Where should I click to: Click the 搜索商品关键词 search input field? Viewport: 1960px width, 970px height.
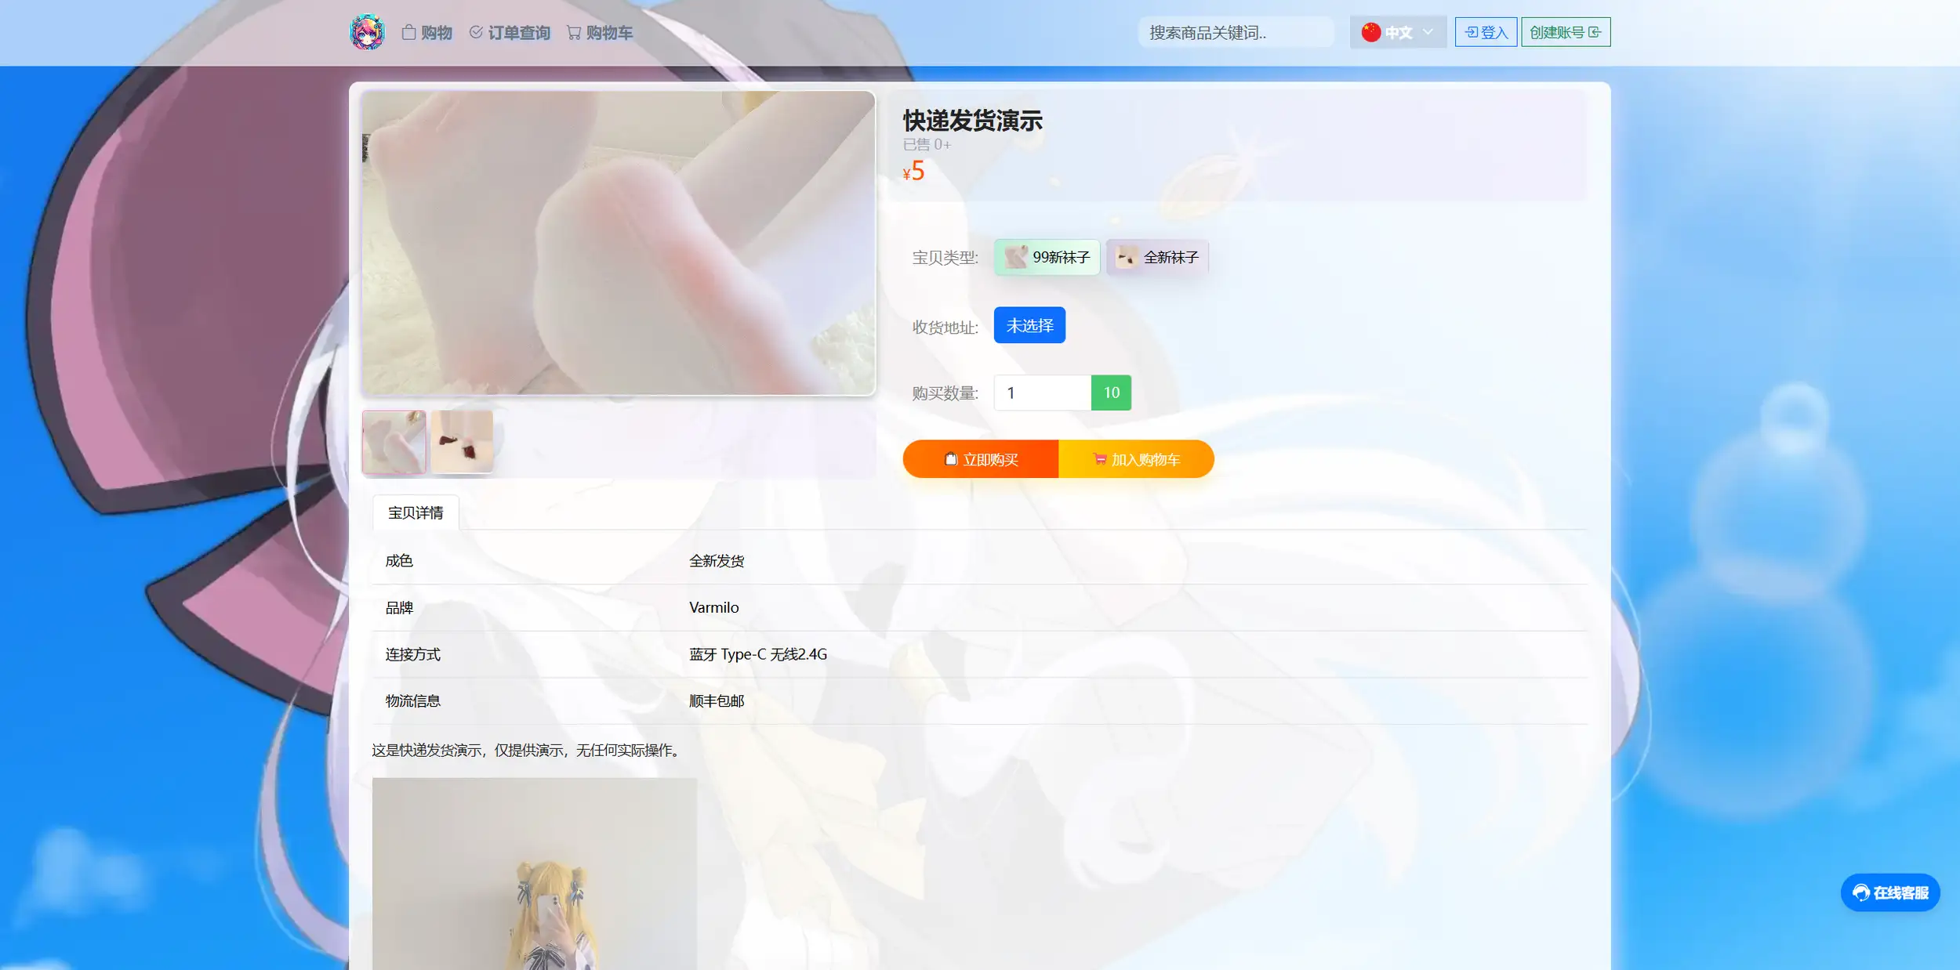1236,32
